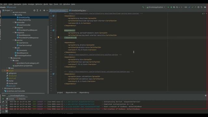208x117 pixels.
Task: Click Expand All icon in Project panel
Action: (x=37, y=10)
